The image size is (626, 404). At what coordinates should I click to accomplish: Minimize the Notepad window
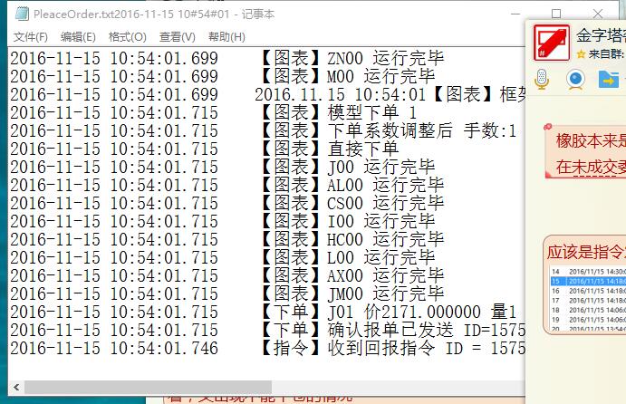(x=514, y=14)
